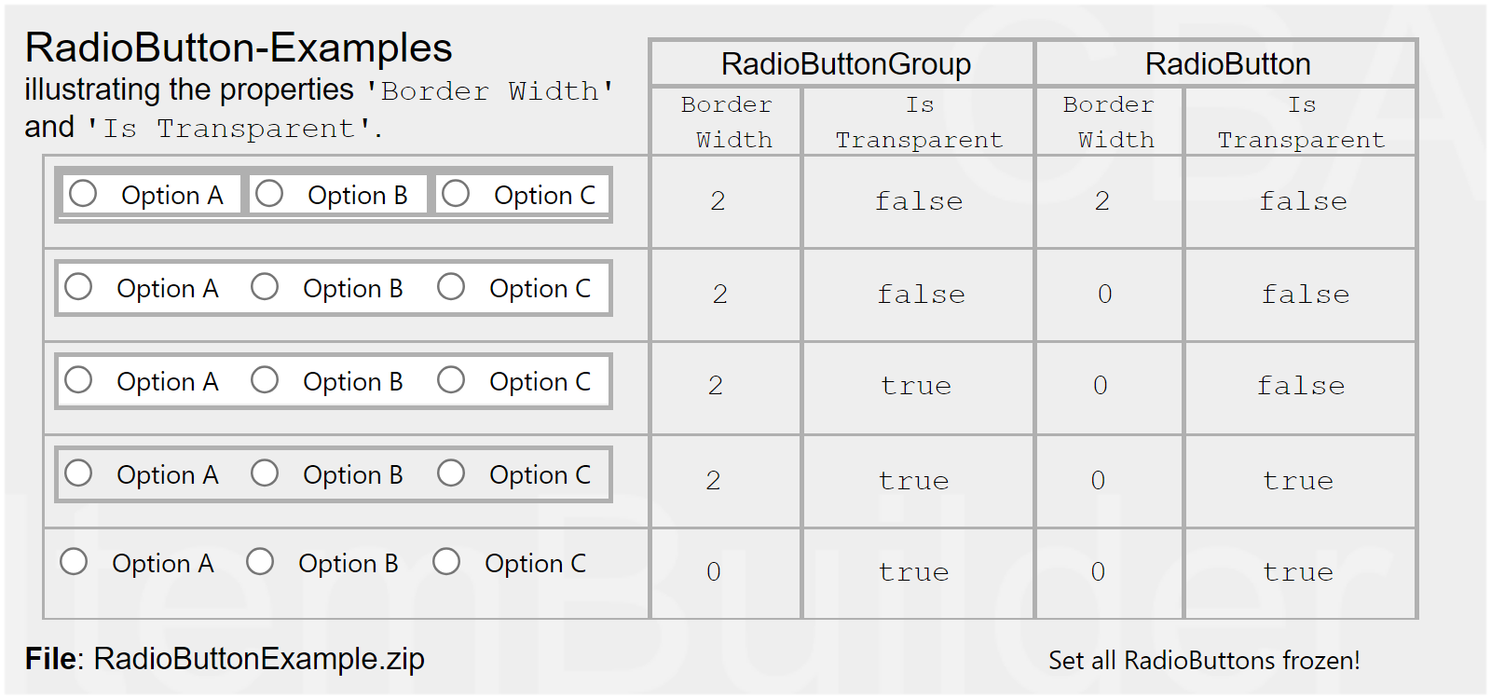This screenshot has height=699, width=1491.
Task: Click 'Set all RadioButtons frozen!' text
Action: tap(1203, 661)
